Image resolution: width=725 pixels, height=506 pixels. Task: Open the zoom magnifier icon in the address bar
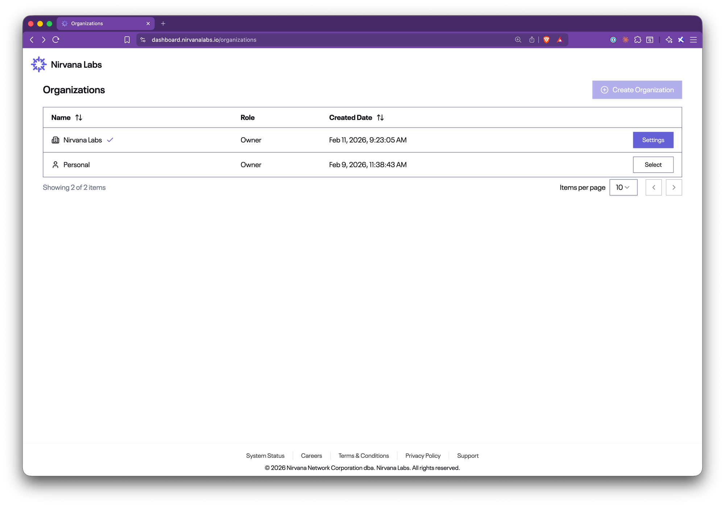pos(518,40)
